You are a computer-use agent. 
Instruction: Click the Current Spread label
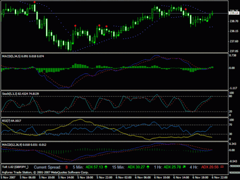coord(47,167)
